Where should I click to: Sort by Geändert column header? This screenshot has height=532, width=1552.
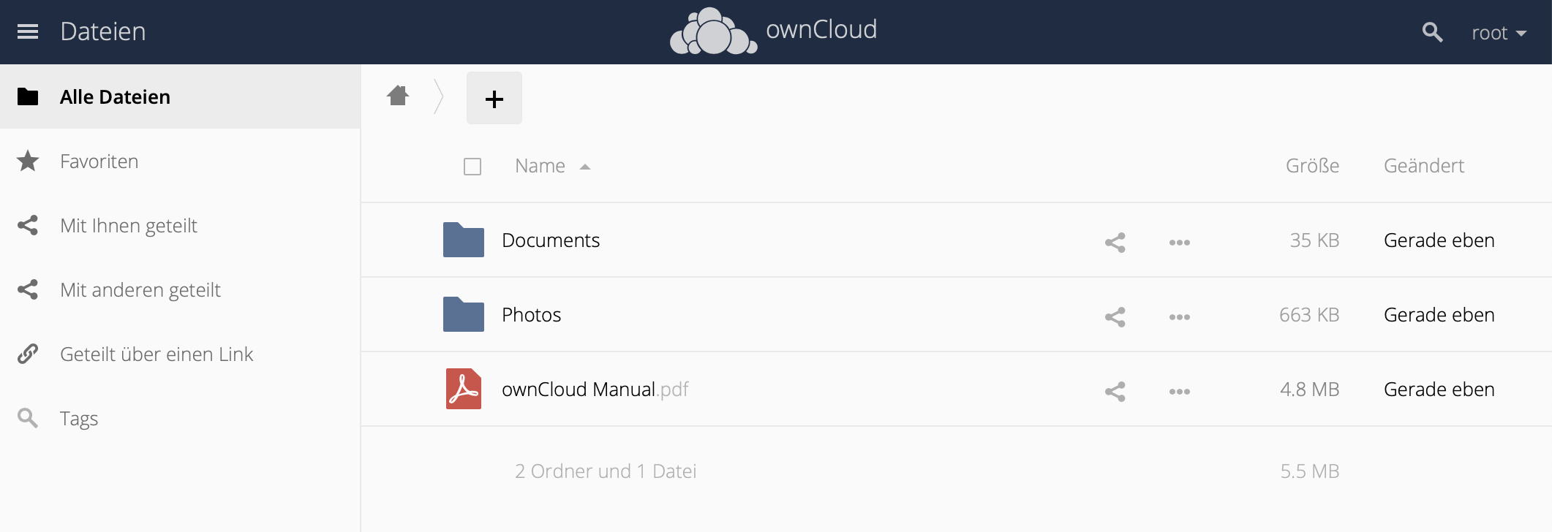coord(1423,166)
